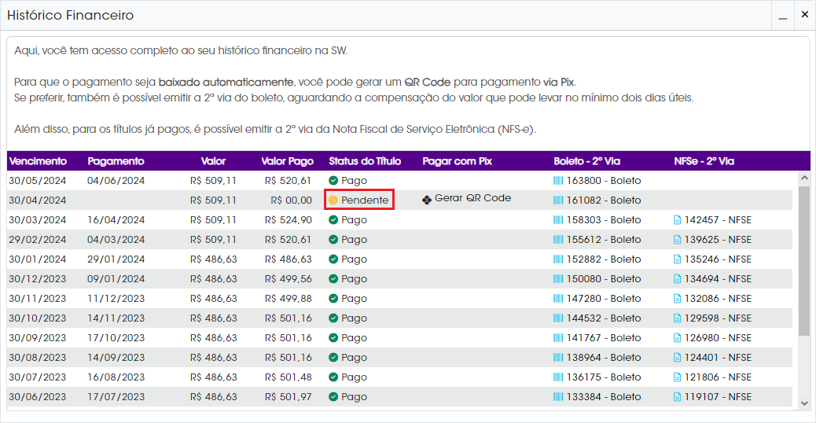
Task: Click the paid value R$ 00,00
Action: coord(292,200)
